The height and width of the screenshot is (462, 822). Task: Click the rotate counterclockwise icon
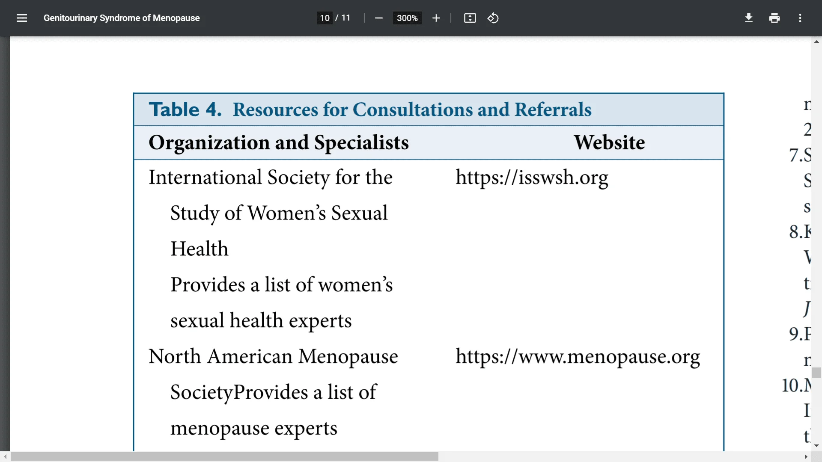493,18
